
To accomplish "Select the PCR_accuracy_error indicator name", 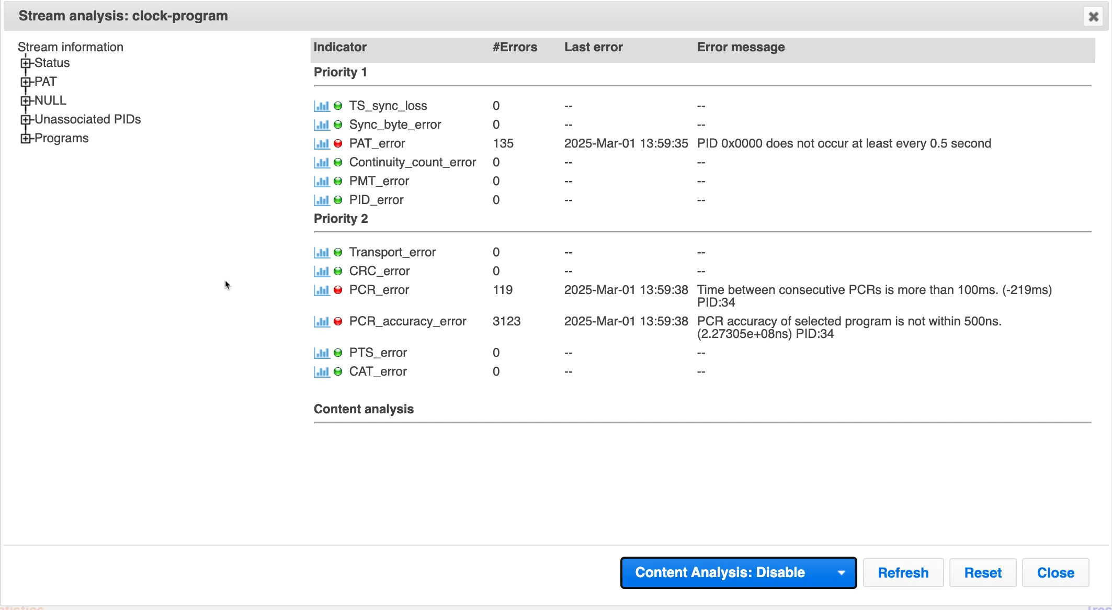I will coord(407,321).
